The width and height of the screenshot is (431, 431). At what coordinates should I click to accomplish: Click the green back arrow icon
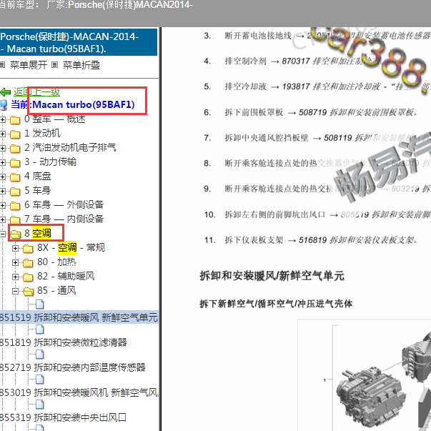[6, 92]
